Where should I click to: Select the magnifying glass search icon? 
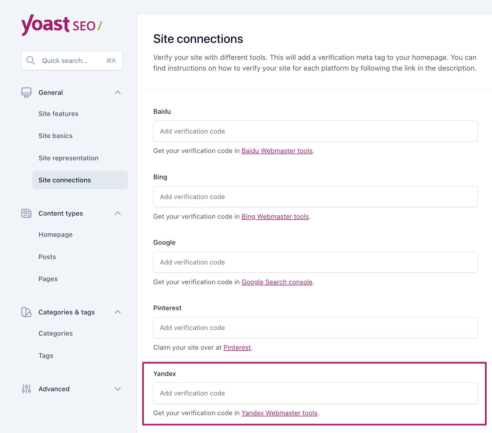31,60
